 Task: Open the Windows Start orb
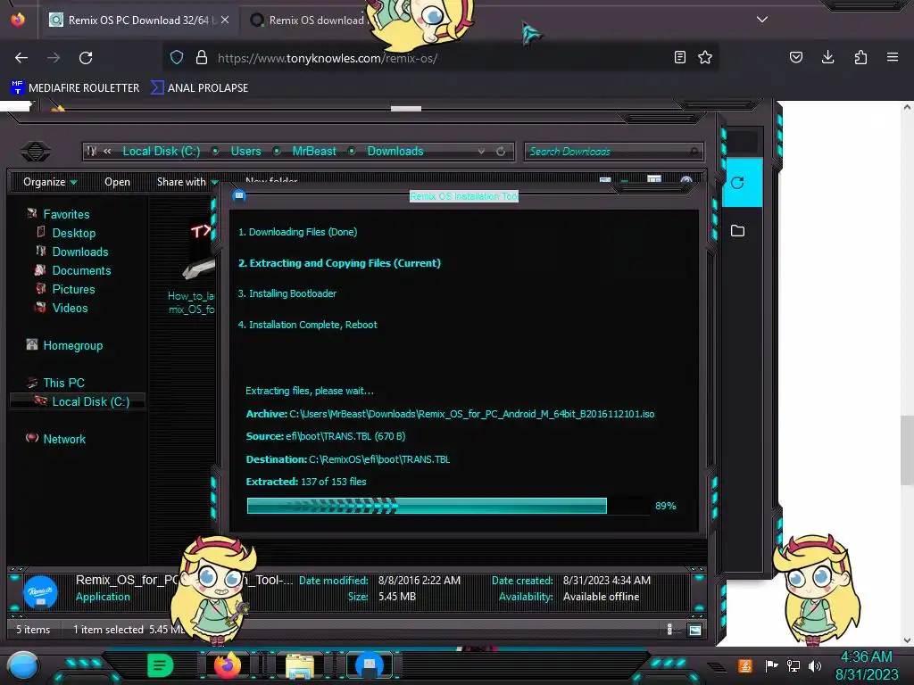click(x=23, y=666)
